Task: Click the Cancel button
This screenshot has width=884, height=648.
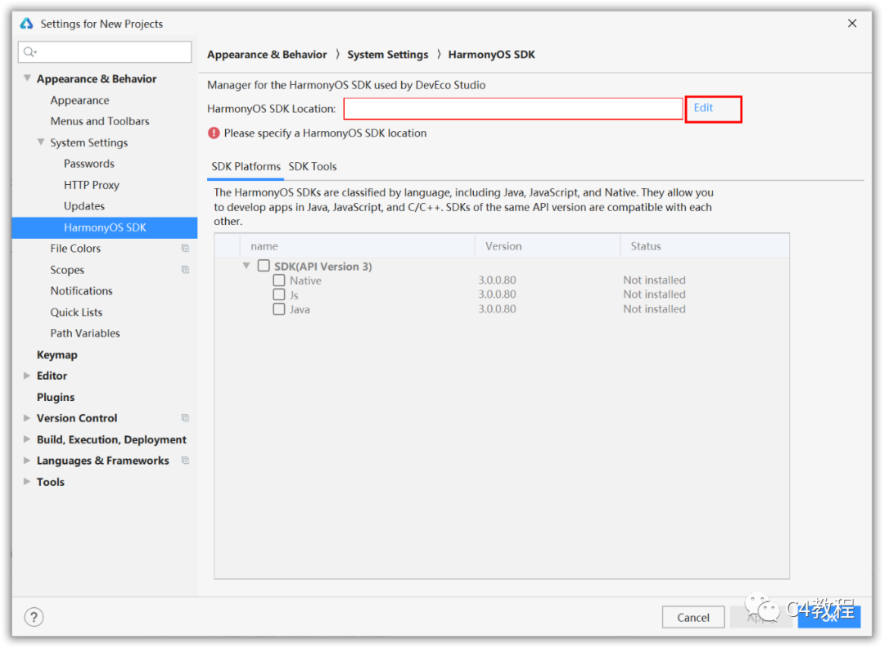Action: tap(693, 618)
